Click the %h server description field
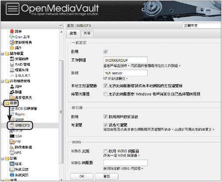The image size is (222, 182). pos(125,73)
